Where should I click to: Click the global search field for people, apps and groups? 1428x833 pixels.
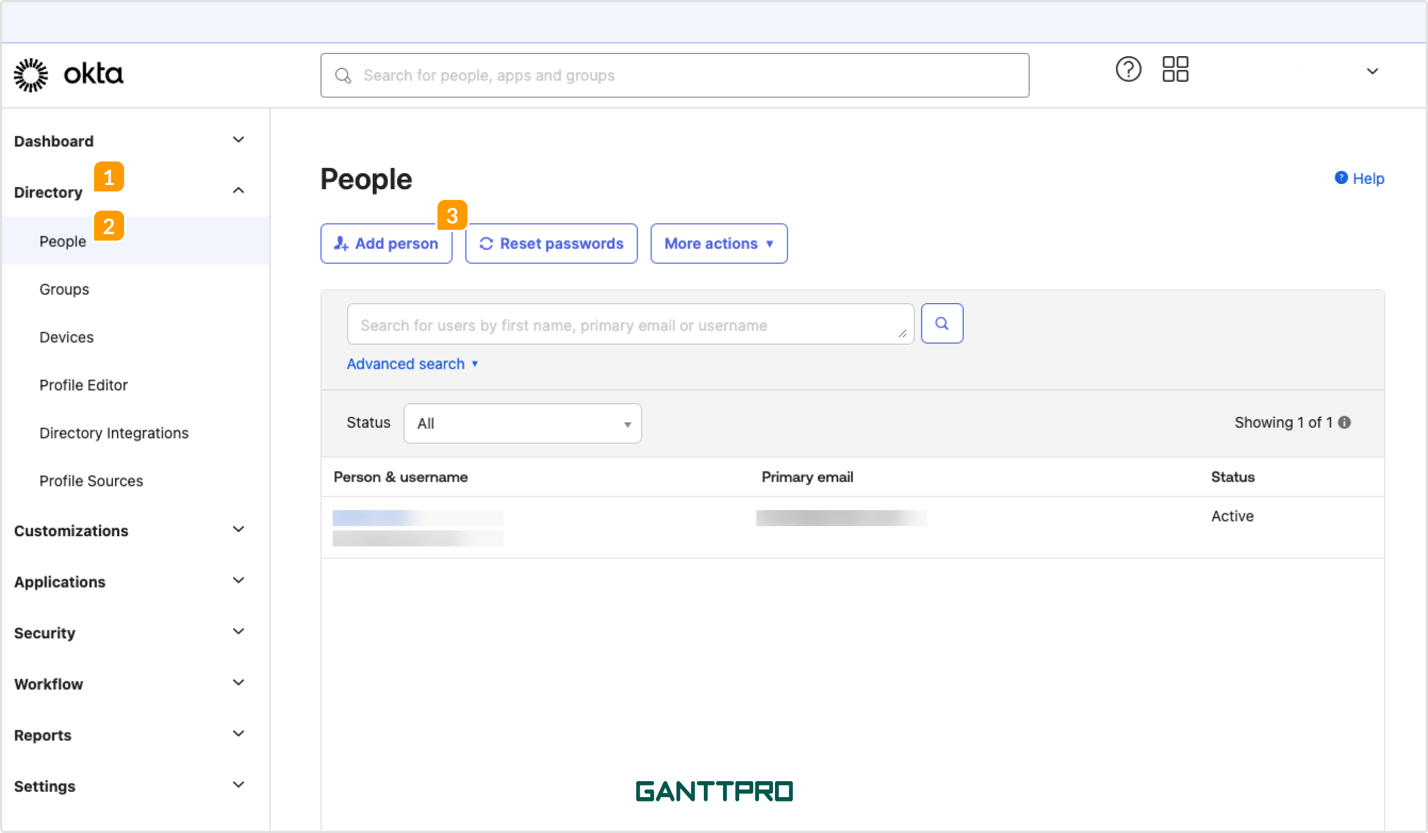coord(674,75)
